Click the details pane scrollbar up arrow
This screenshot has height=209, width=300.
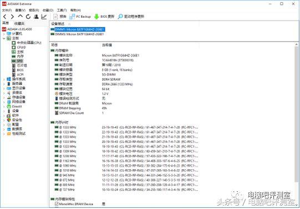pos(296,44)
